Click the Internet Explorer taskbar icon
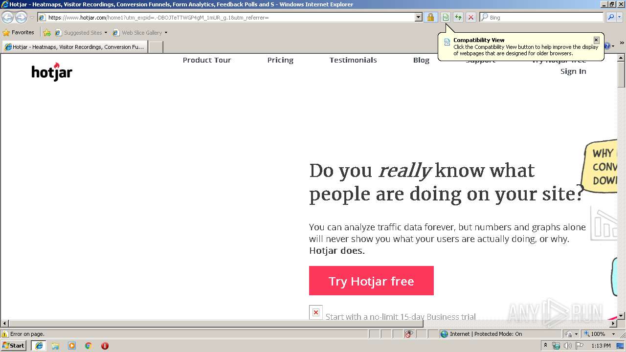 39,346
